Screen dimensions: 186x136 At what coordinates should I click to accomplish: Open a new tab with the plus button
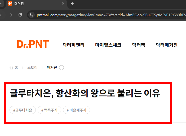coord(73,3)
